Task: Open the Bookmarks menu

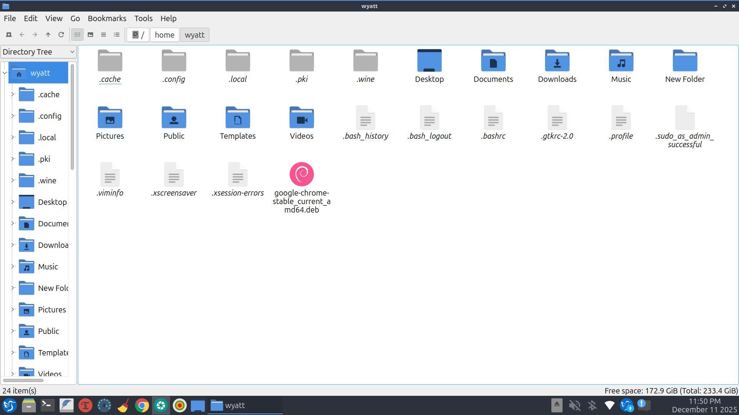Action: click(107, 18)
